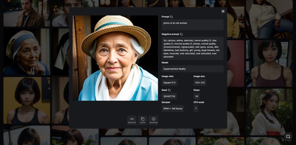
Task: Click the DPM++ 2M Karras sampler value
Action: coord(173,108)
